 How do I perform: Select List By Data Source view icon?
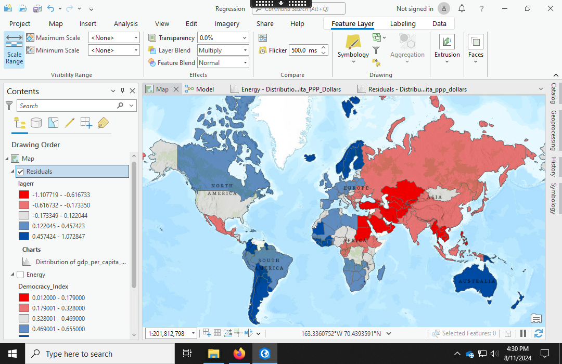[36, 123]
